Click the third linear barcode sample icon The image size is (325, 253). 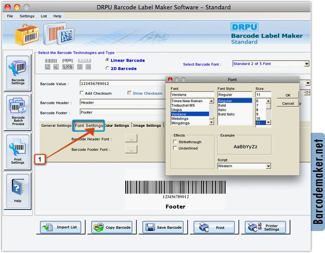coord(85,61)
